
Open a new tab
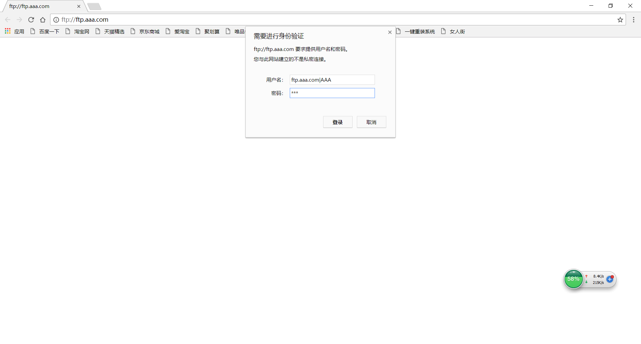point(94,6)
